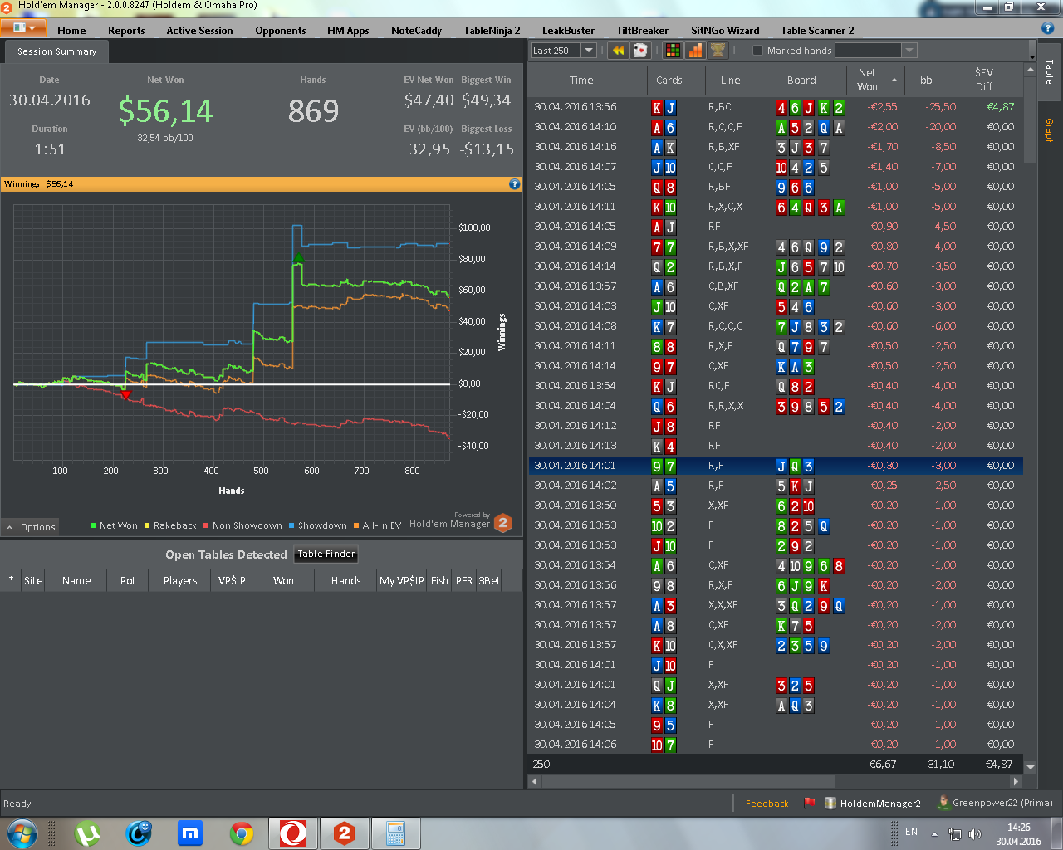1063x850 pixels.
Task: Click the playing cards toolbar icon
Action: pos(640,51)
